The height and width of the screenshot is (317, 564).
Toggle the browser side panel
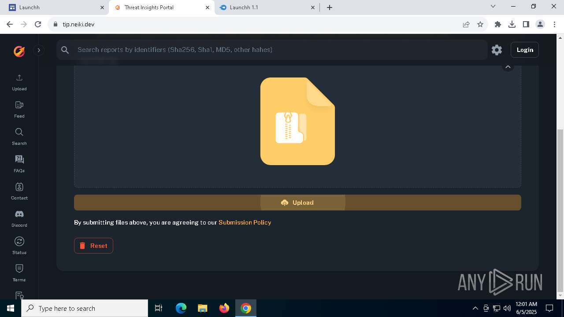click(526, 24)
